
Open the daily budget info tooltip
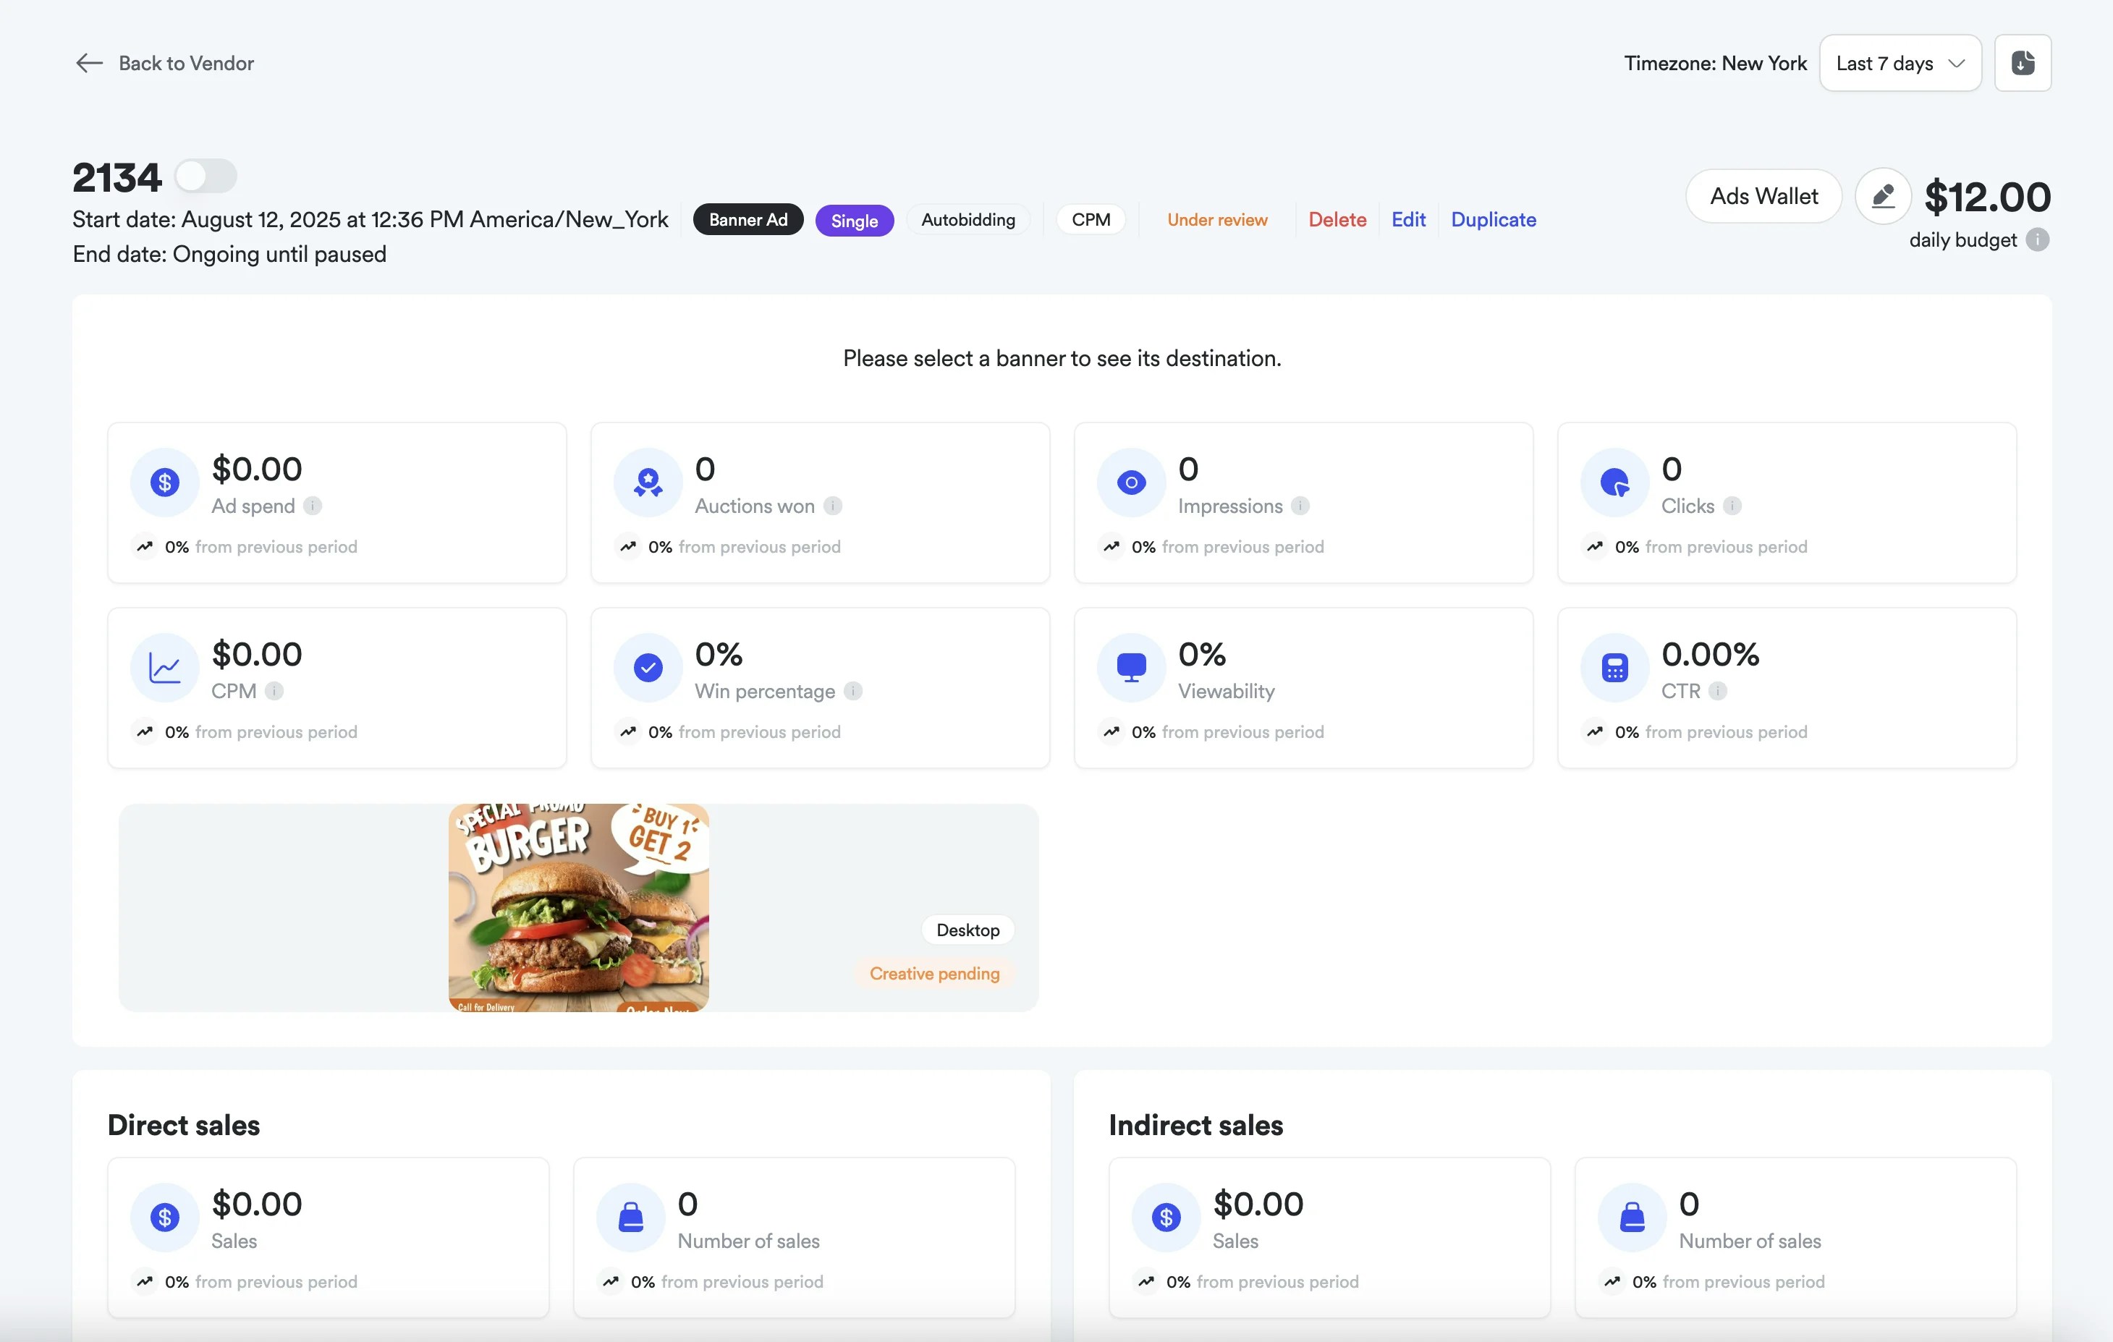(2038, 240)
